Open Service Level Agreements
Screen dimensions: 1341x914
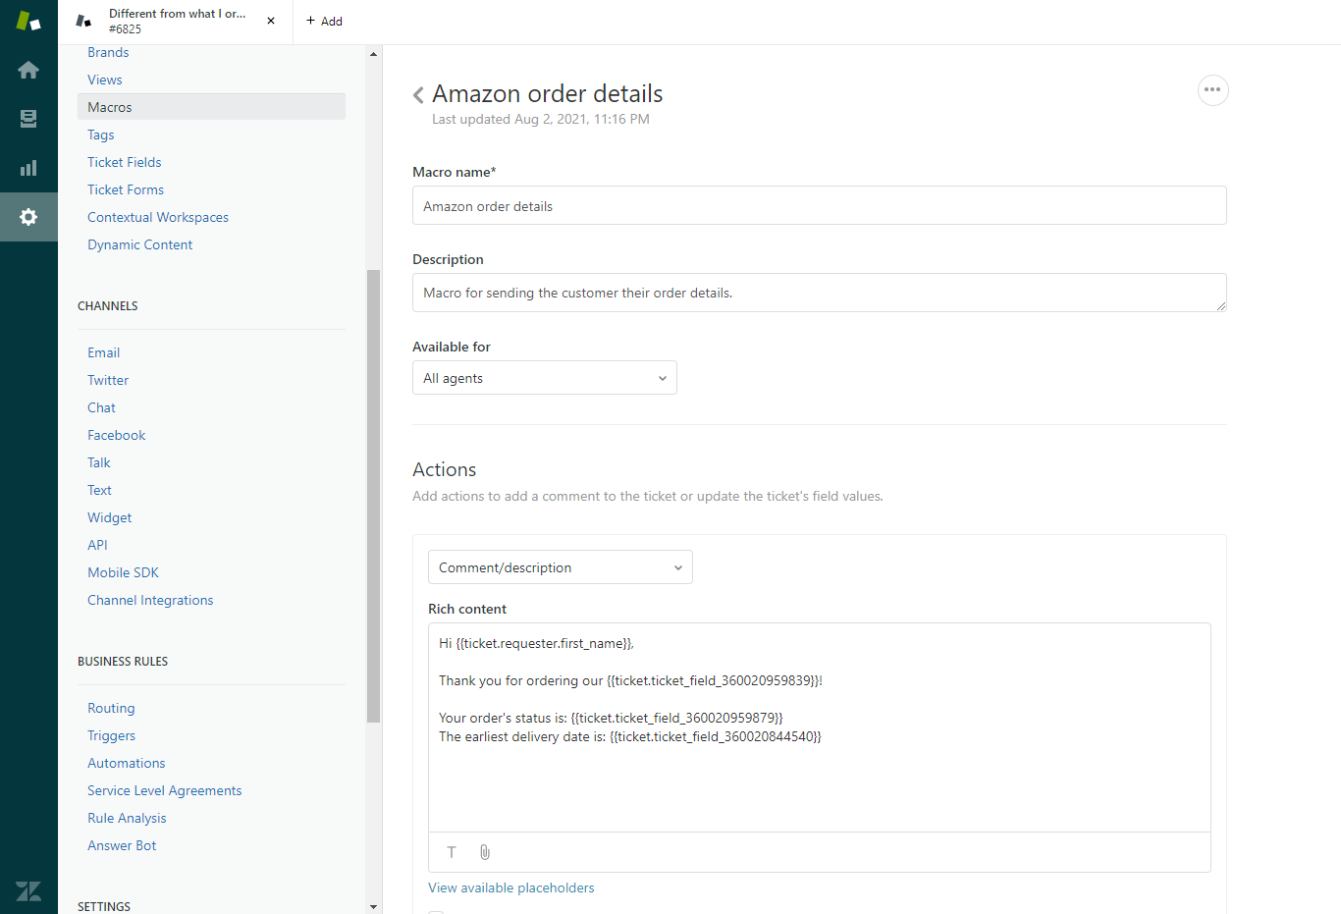point(165,790)
